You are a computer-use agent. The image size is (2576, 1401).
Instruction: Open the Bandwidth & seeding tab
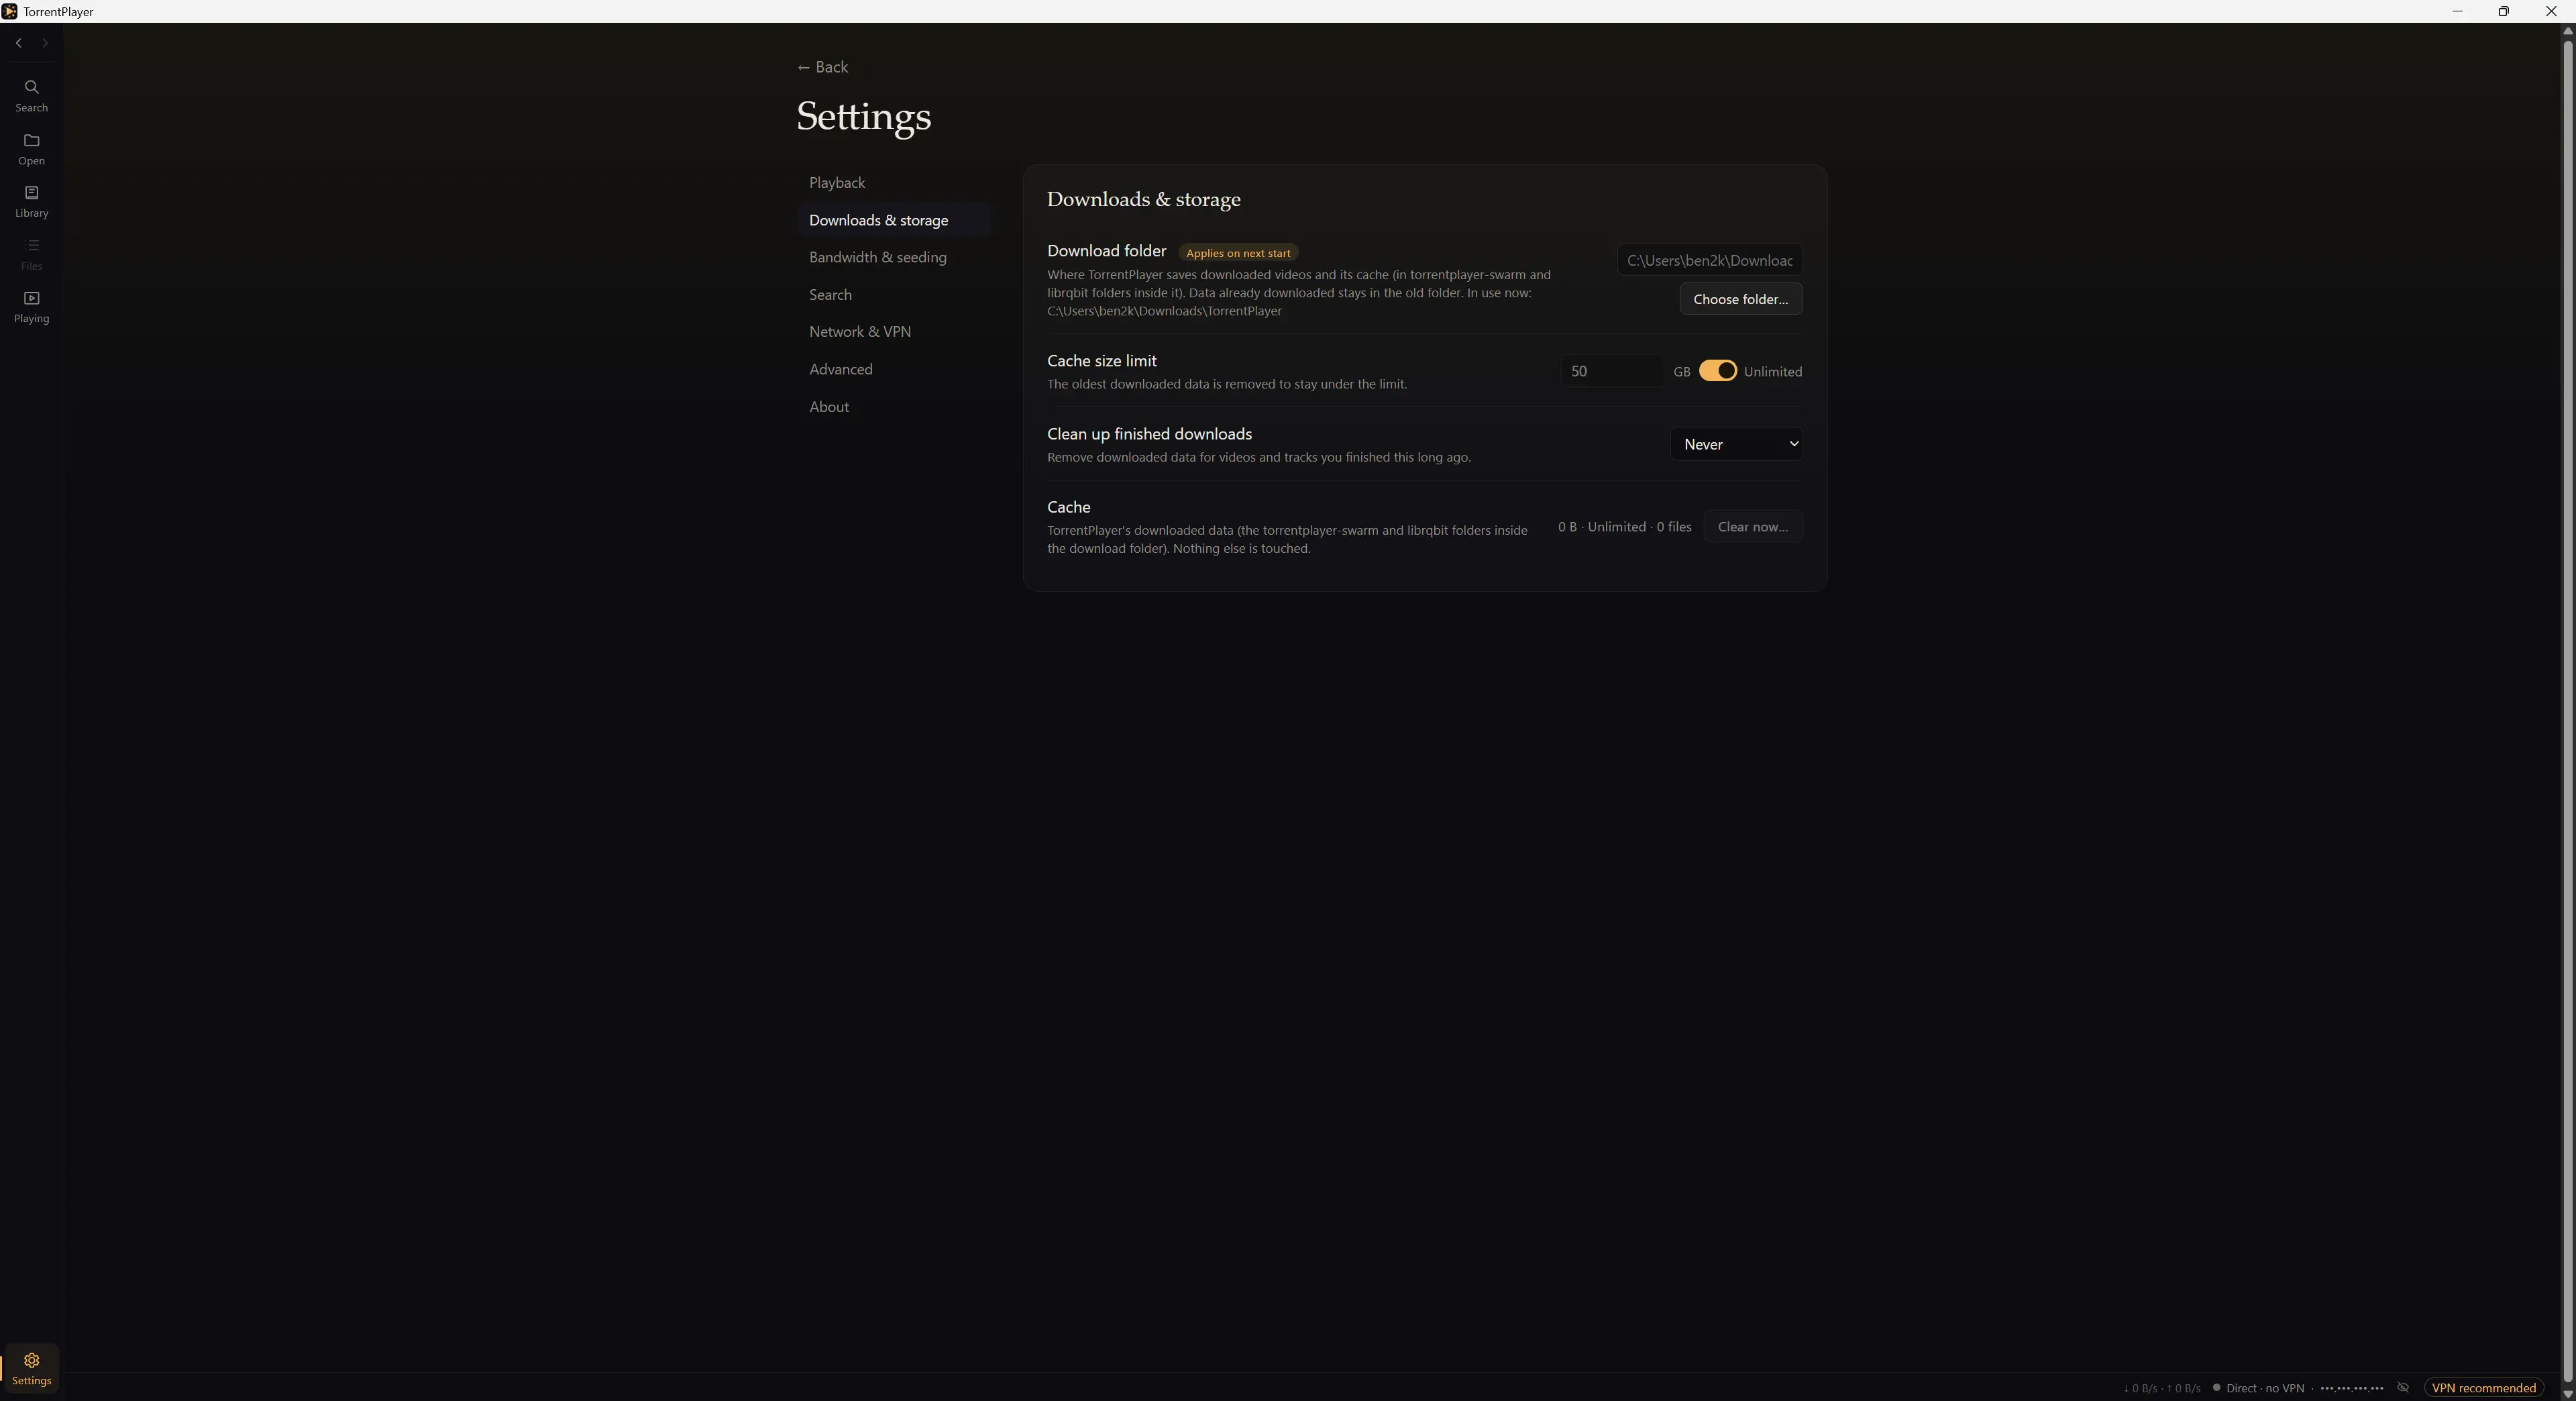(x=893, y=257)
